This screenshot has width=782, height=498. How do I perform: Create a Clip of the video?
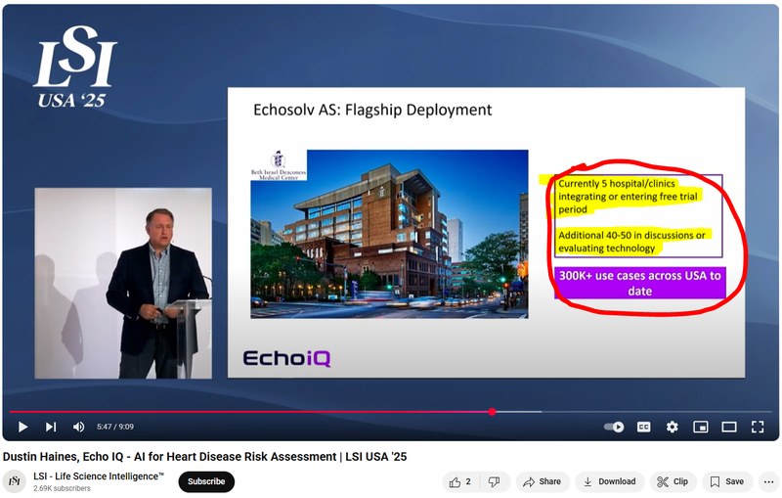point(673,481)
